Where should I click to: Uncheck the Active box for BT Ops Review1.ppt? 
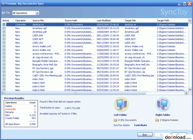[x=4, y=68]
